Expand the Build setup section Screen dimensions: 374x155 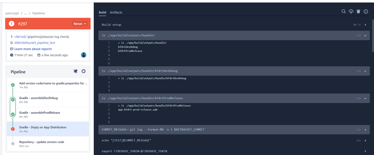pos(365,25)
